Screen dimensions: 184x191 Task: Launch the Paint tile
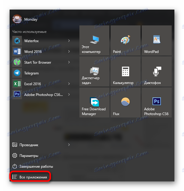[x=126, y=40]
